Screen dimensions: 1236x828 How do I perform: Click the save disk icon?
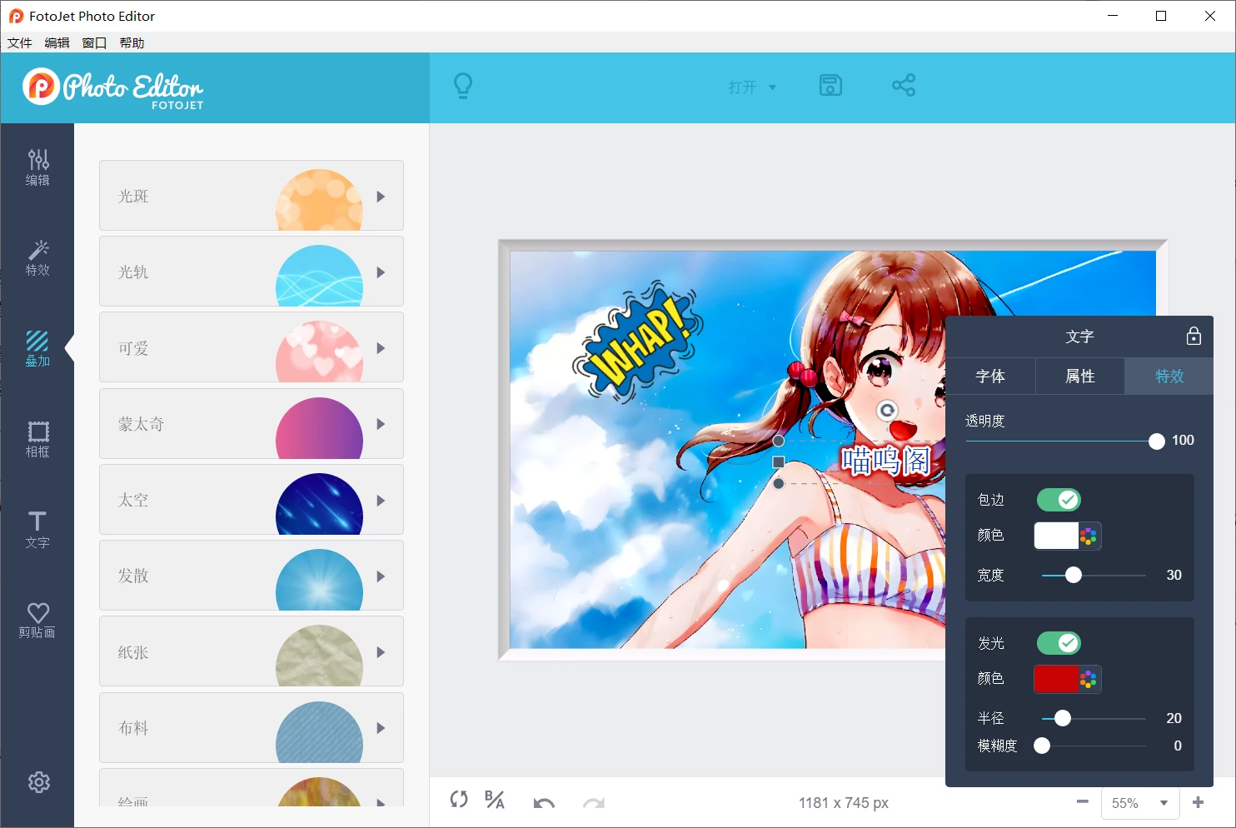(x=830, y=85)
